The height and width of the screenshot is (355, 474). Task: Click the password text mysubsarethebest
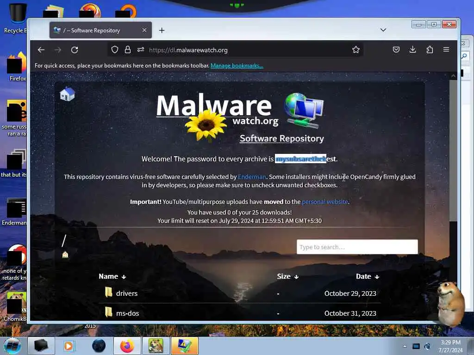coord(306,159)
